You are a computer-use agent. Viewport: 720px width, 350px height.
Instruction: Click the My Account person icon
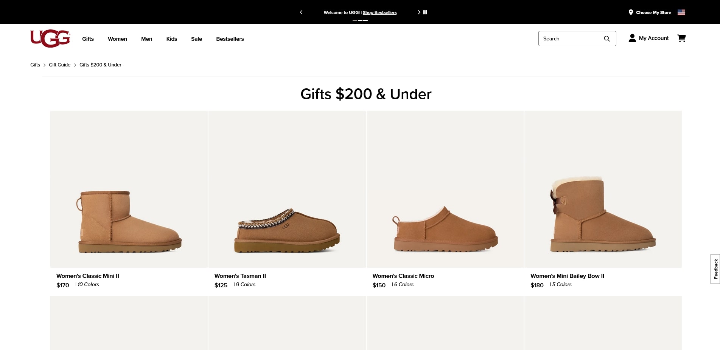[632, 38]
